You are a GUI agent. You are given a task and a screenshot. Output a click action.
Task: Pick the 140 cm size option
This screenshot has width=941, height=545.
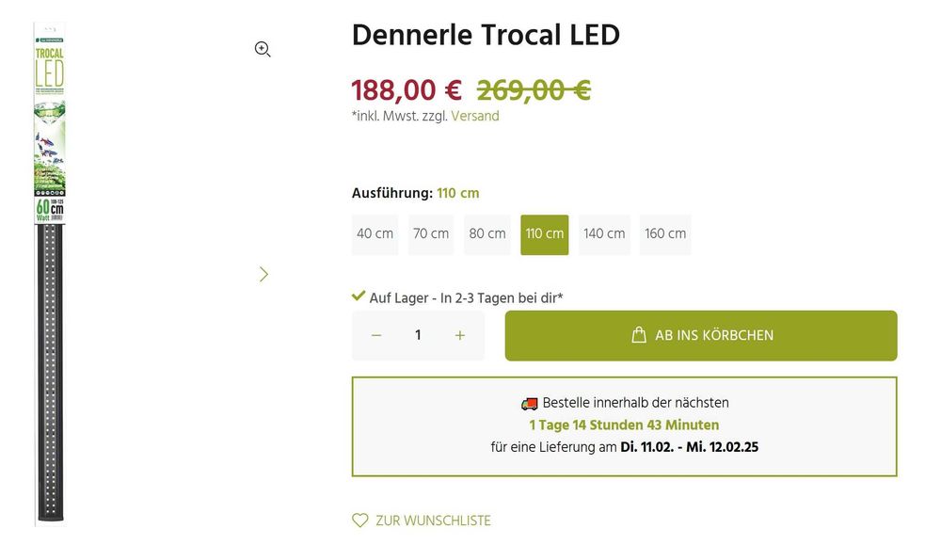[604, 233]
